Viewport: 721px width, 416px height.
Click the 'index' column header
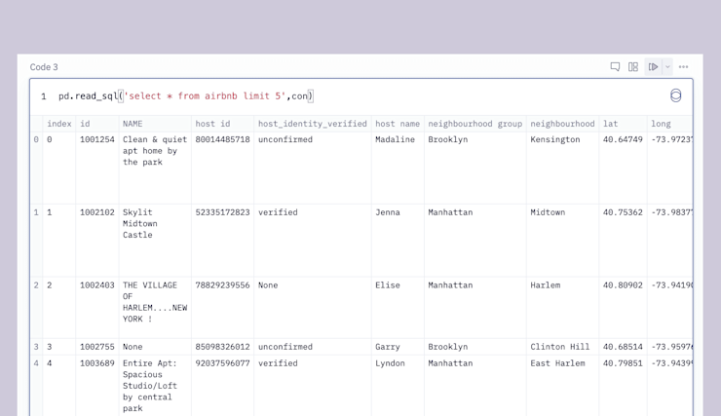click(x=59, y=124)
